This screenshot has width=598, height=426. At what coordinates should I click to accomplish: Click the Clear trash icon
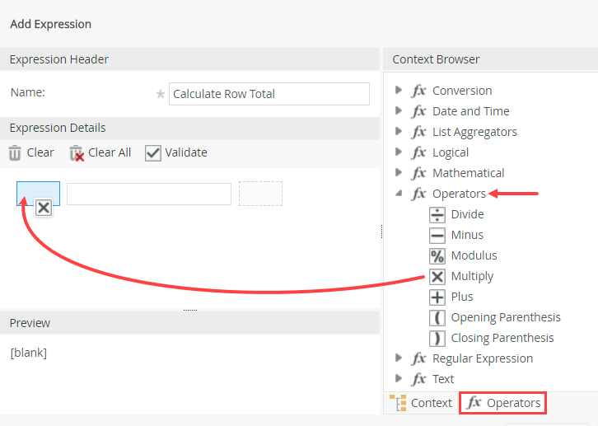15,152
